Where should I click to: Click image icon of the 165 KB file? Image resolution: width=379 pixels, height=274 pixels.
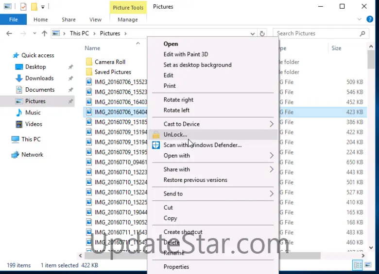tap(89, 212)
